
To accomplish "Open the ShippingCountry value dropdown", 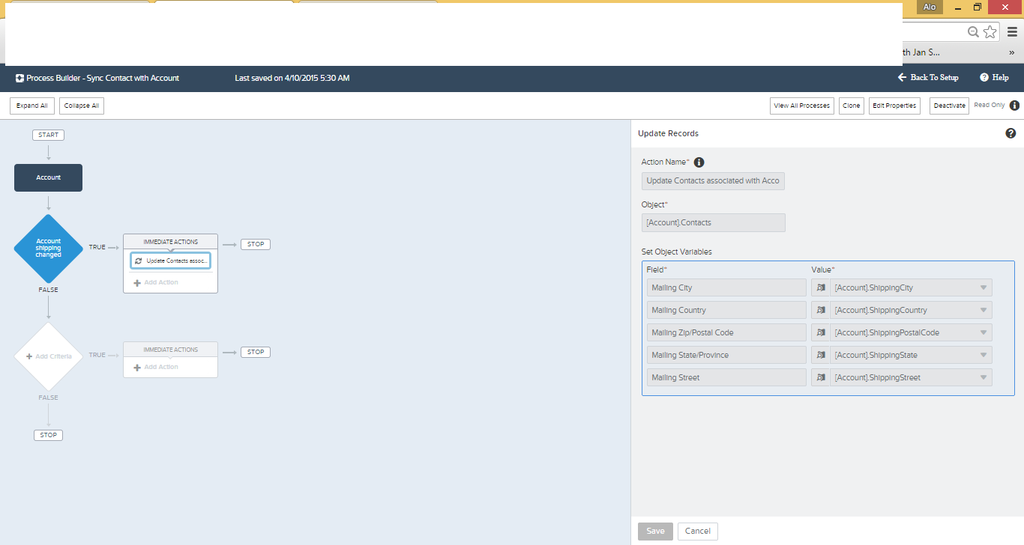I will click(x=984, y=311).
